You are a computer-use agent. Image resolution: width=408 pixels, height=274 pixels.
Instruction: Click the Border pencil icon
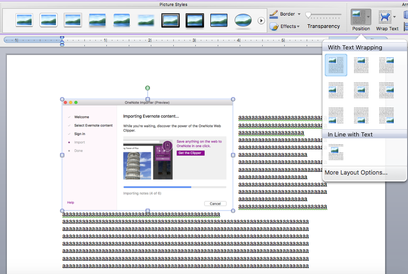pos(274,14)
